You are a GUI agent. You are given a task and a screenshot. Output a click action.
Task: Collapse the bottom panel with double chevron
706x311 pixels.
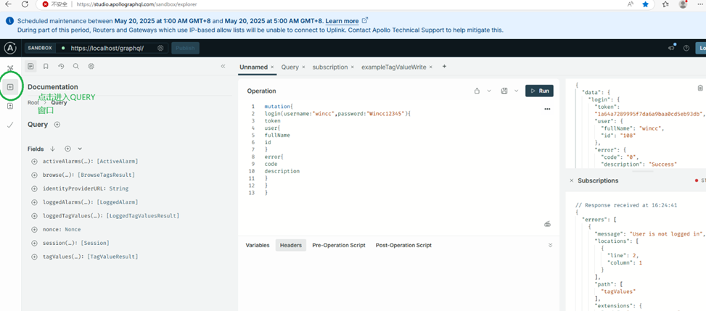(550, 245)
